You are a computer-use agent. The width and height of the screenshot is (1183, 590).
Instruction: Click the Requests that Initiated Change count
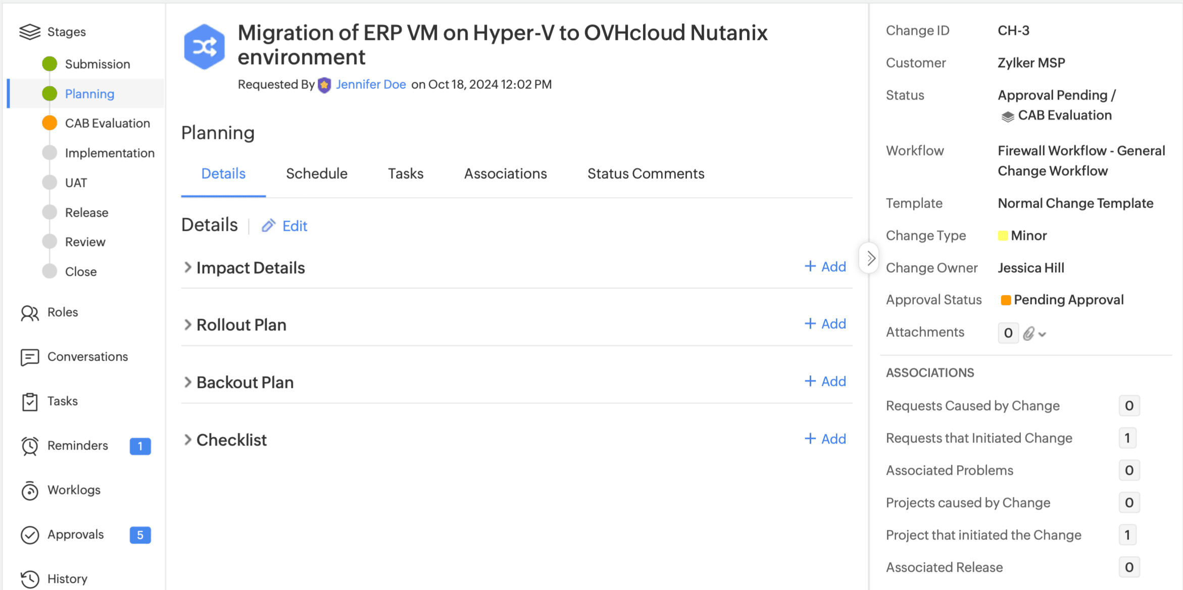[1127, 438]
